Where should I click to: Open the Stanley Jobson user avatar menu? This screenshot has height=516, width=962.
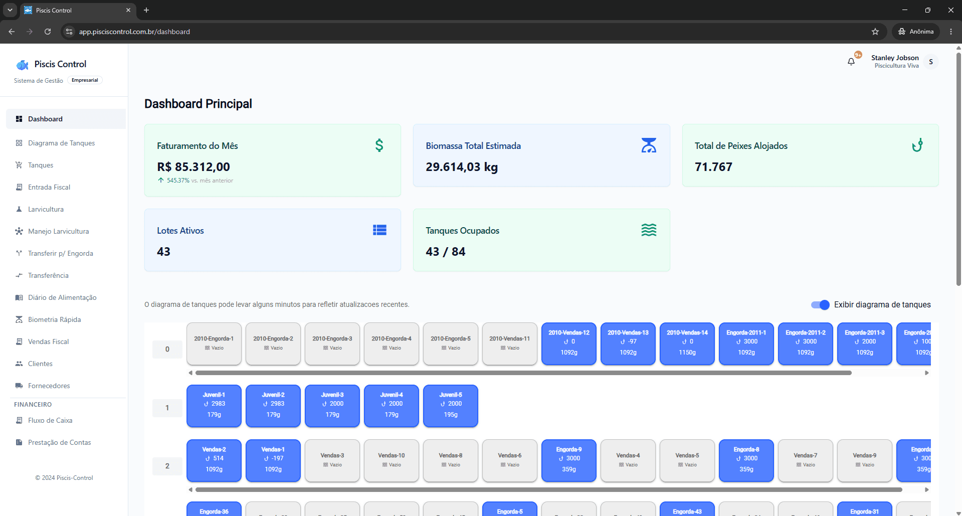pos(931,62)
